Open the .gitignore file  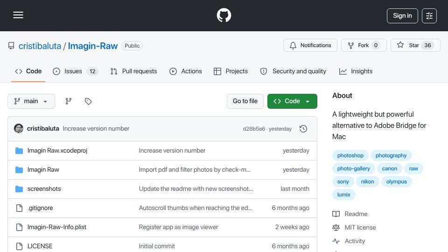click(40, 208)
